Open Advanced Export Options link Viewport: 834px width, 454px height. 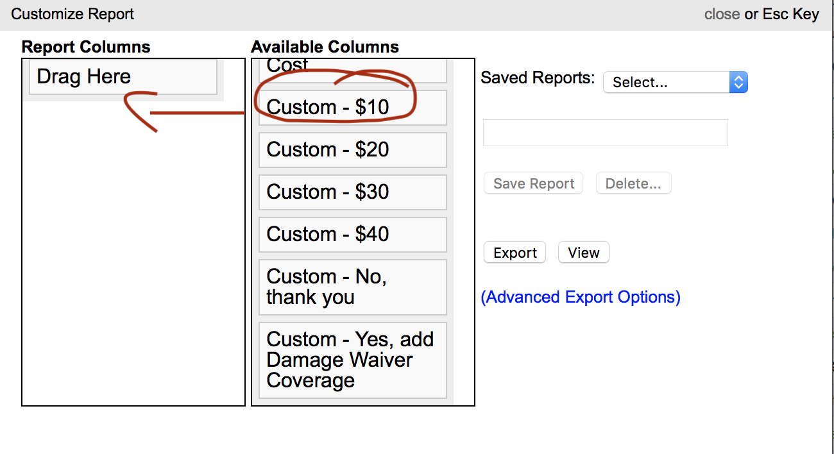tap(581, 297)
